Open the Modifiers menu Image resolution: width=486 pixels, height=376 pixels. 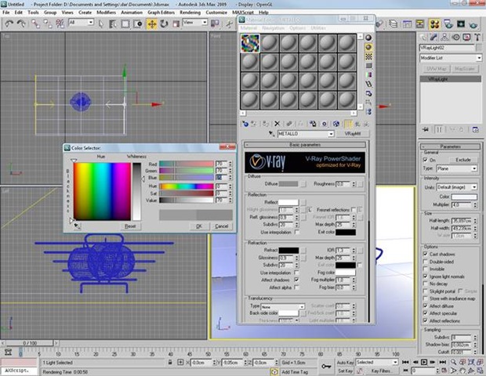tap(105, 13)
